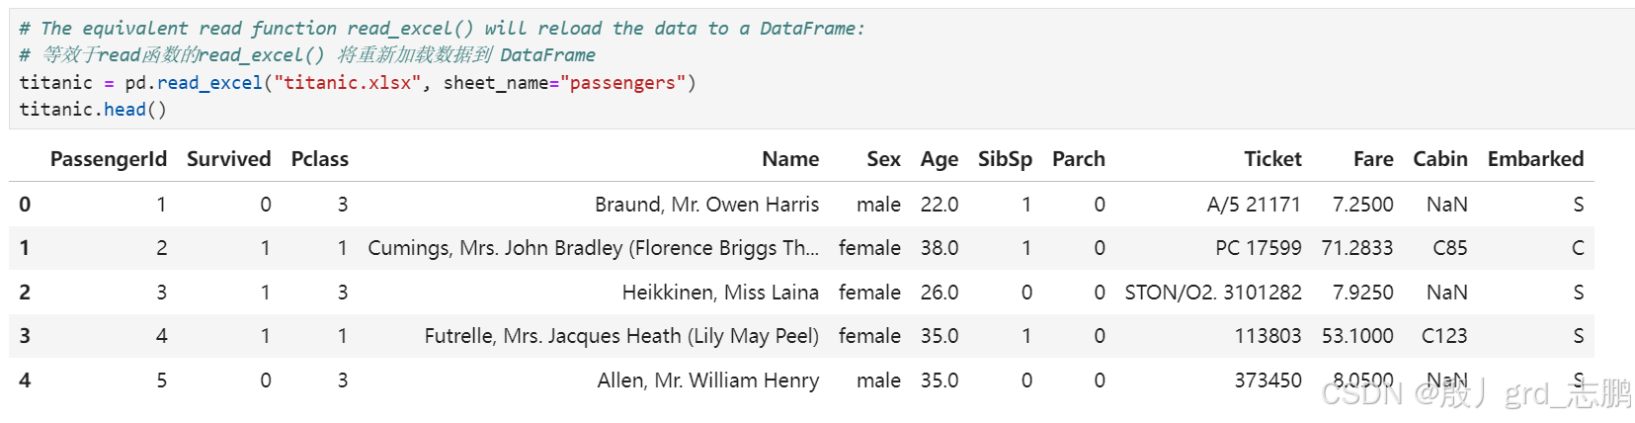The width and height of the screenshot is (1635, 423).
Task: Click the Ticket column header
Action: click(x=1271, y=159)
